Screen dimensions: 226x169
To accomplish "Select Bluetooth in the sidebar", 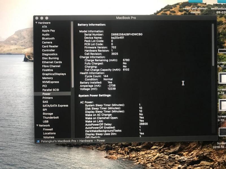I will (x=48, y=39).
